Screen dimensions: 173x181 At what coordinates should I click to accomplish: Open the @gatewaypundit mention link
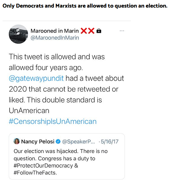(36, 78)
